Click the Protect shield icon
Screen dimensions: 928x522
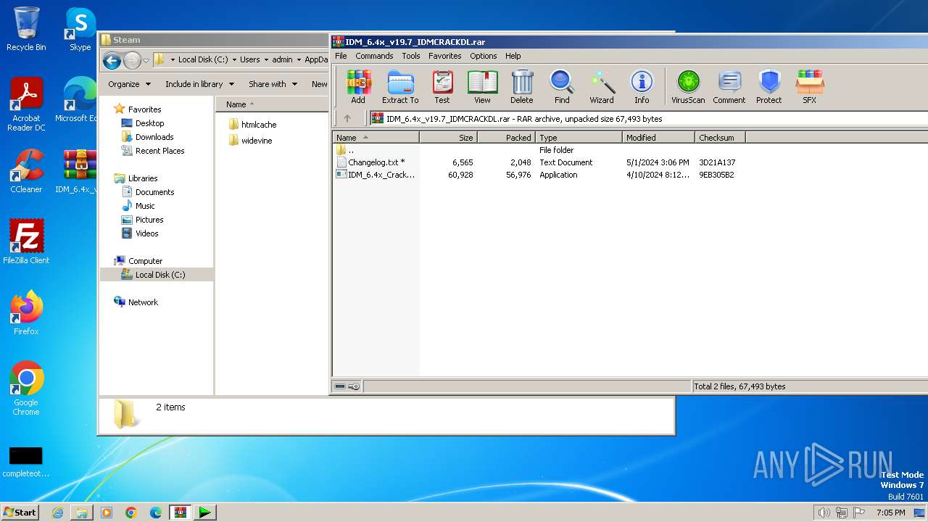769,87
